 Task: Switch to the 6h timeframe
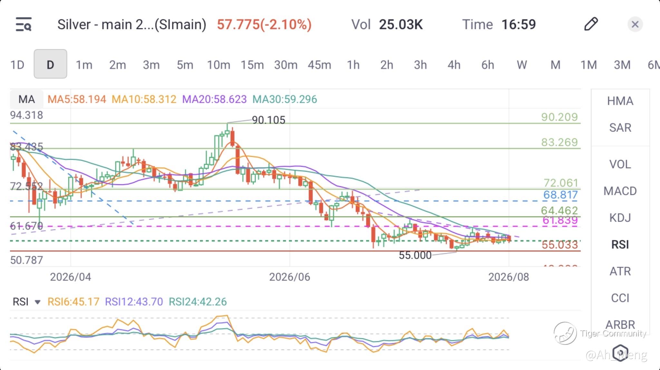(488, 65)
